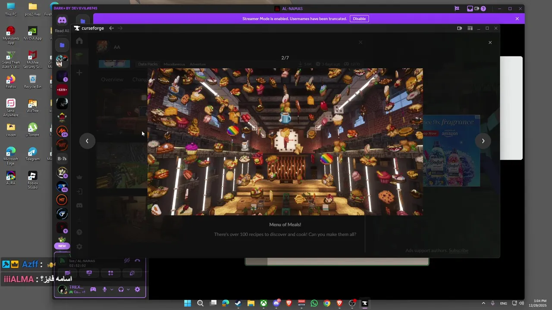Screen dimensions: 552x310
Task: Open the ENG language indicator in tray
Action: [x=503, y=304]
